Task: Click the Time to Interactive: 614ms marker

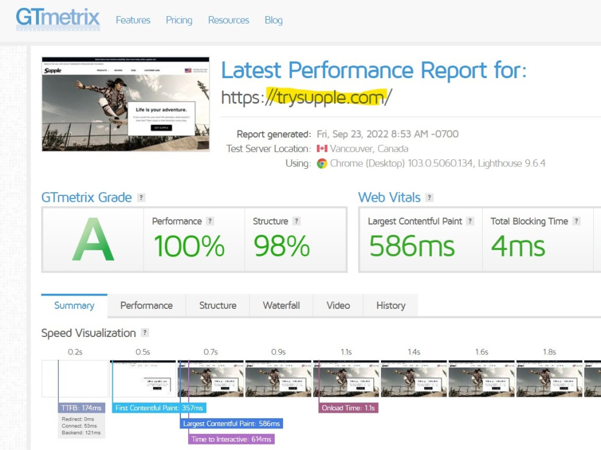Action: click(231, 439)
